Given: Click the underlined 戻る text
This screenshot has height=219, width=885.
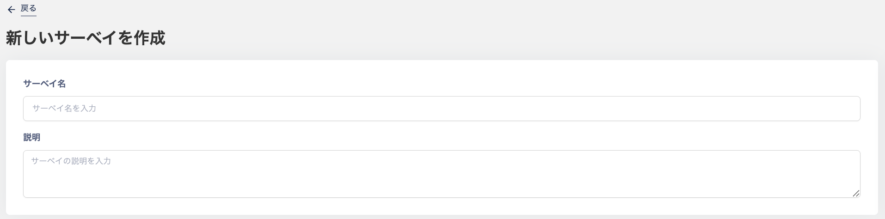Looking at the screenshot, I should pyautogui.click(x=28, y=9).
